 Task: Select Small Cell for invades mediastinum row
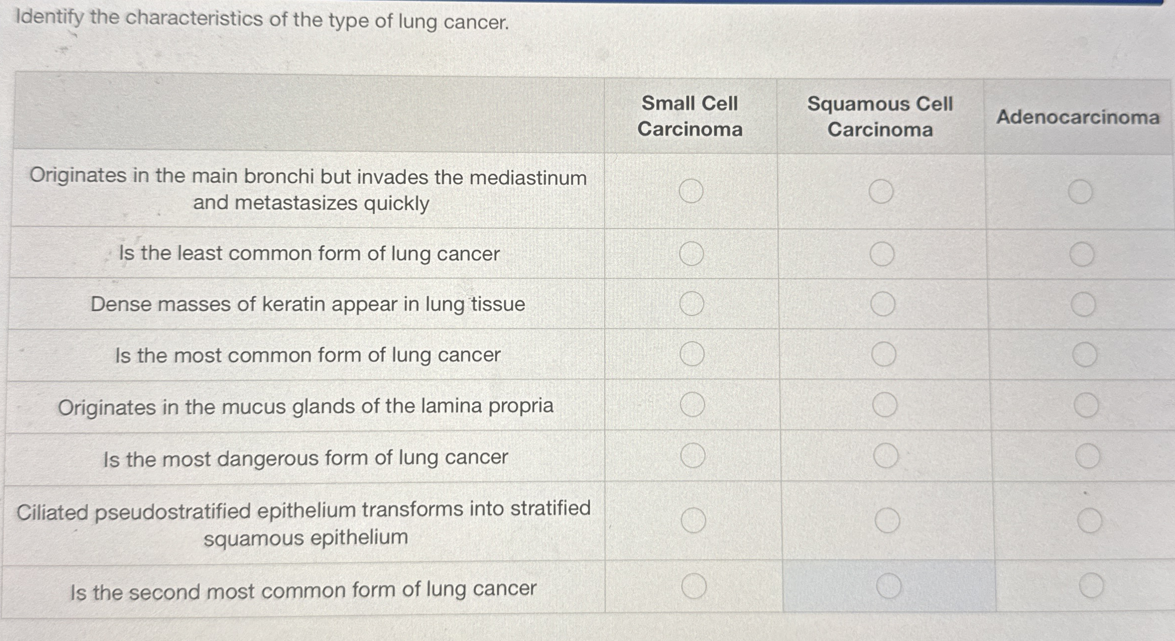pos(691,191)
